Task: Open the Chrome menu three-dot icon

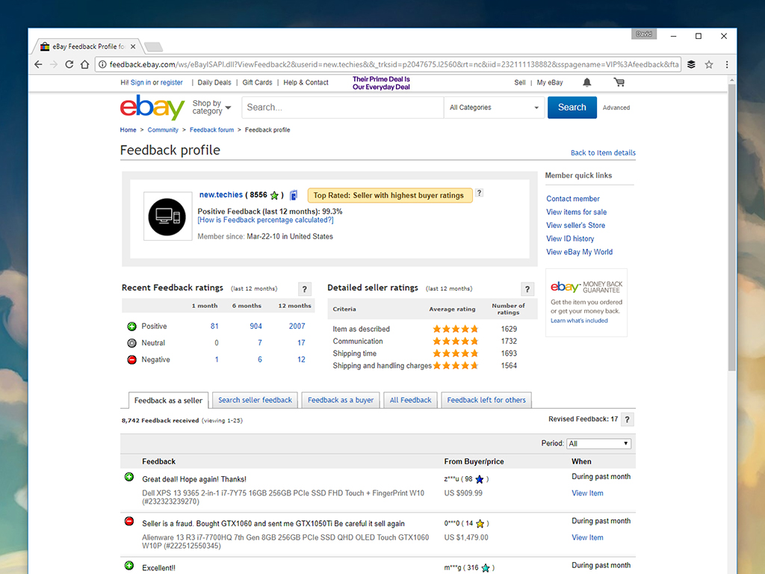Action: coord(726,64)
